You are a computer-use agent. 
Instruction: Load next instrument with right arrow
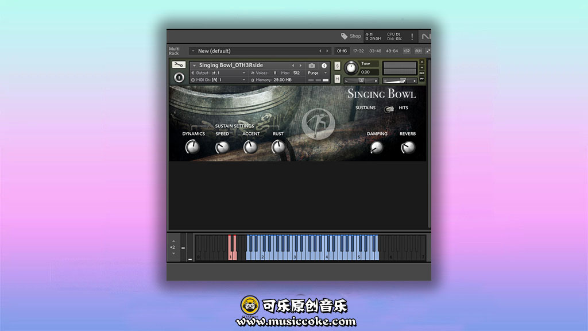300,66
